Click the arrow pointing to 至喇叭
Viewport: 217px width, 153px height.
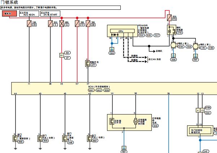point(154,51)
